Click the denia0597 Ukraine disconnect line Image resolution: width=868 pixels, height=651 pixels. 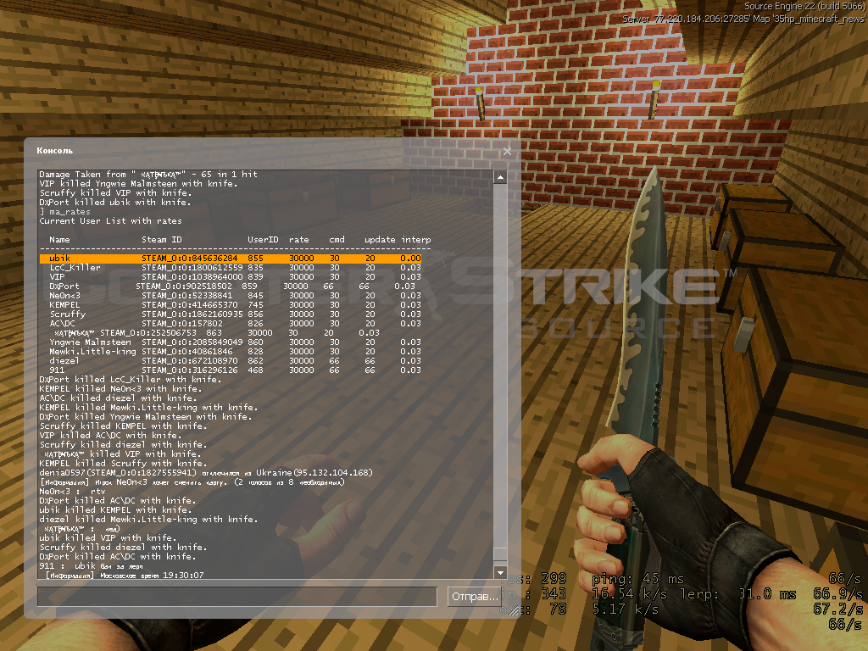206,473
